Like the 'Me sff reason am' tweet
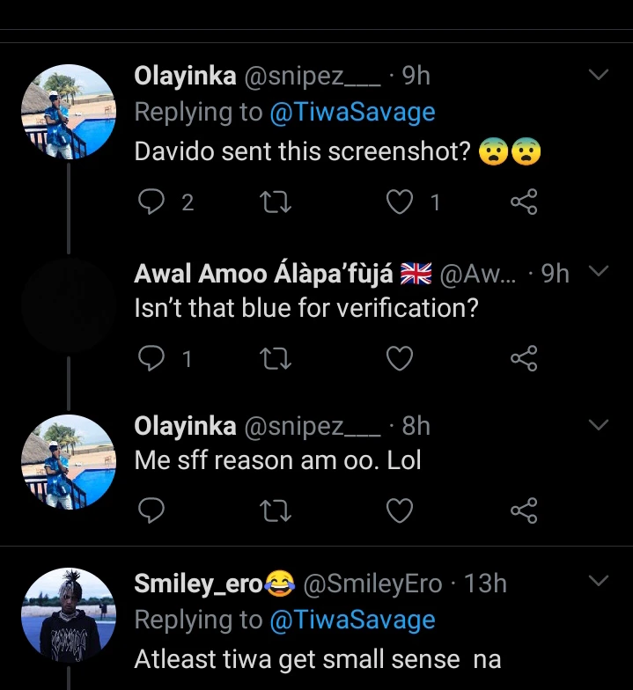The image size is (633, 690). (400, 510)
